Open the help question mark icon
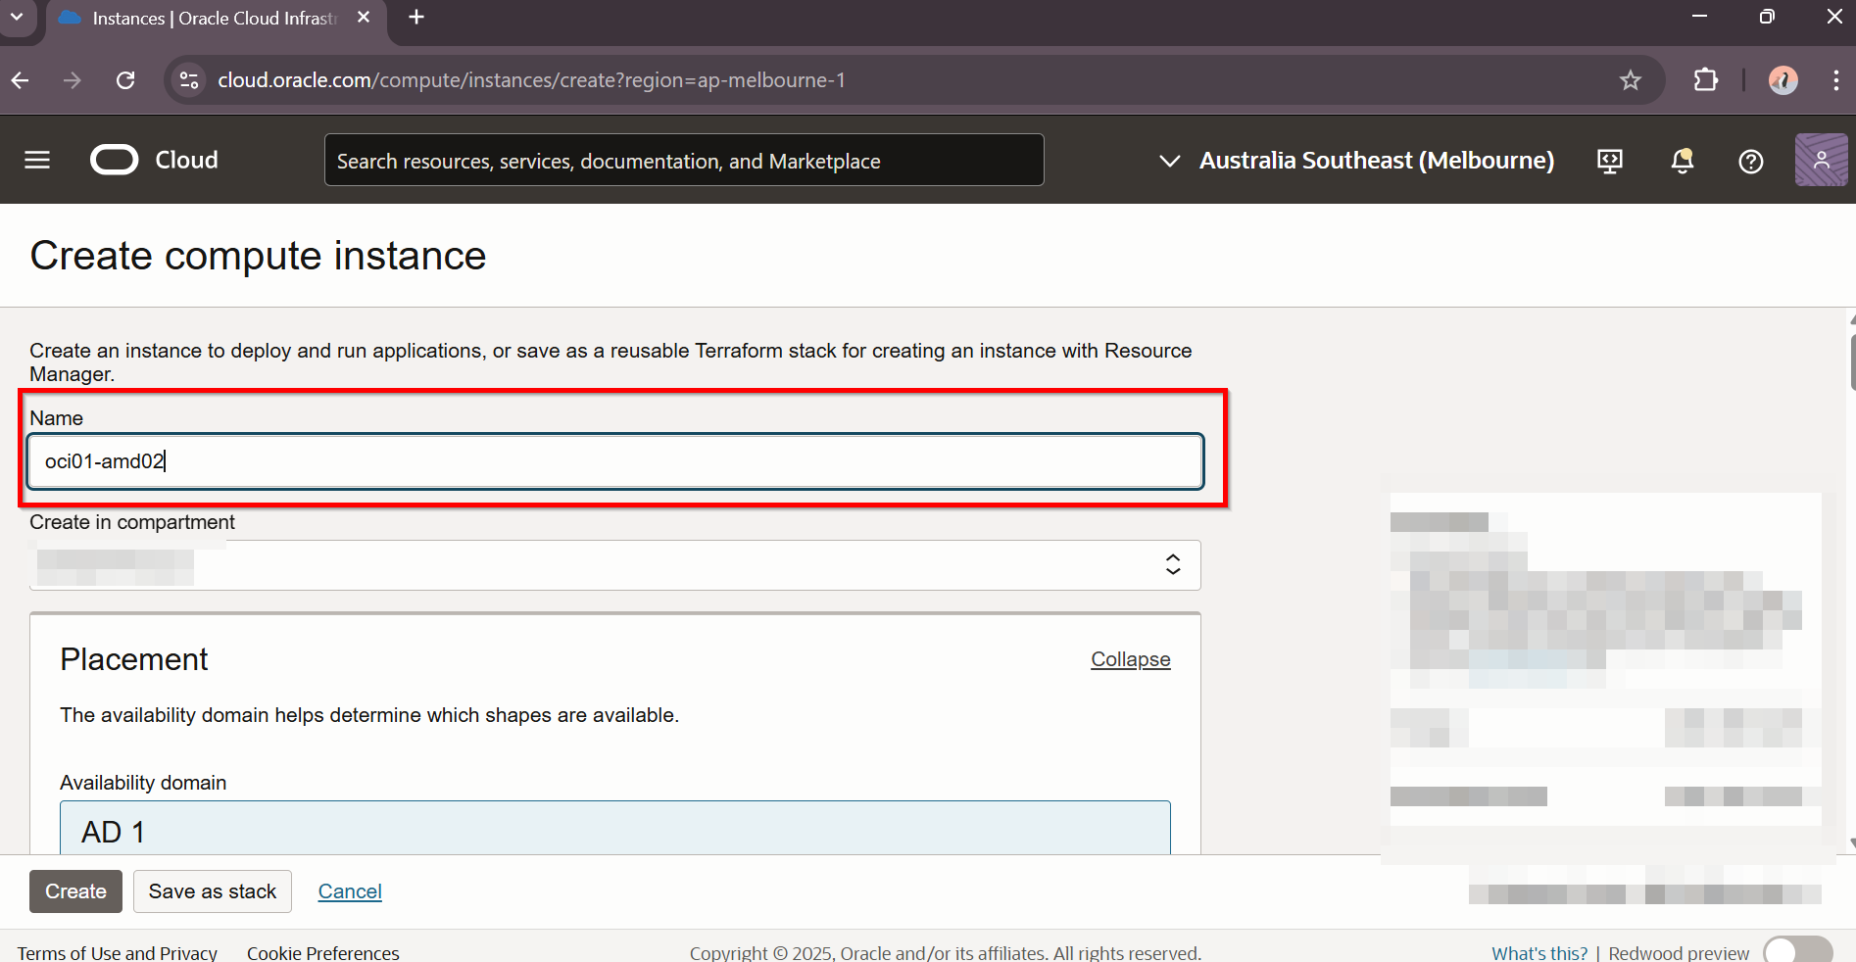Screen dimensions: 1856x962 (x=1750, y=161)
